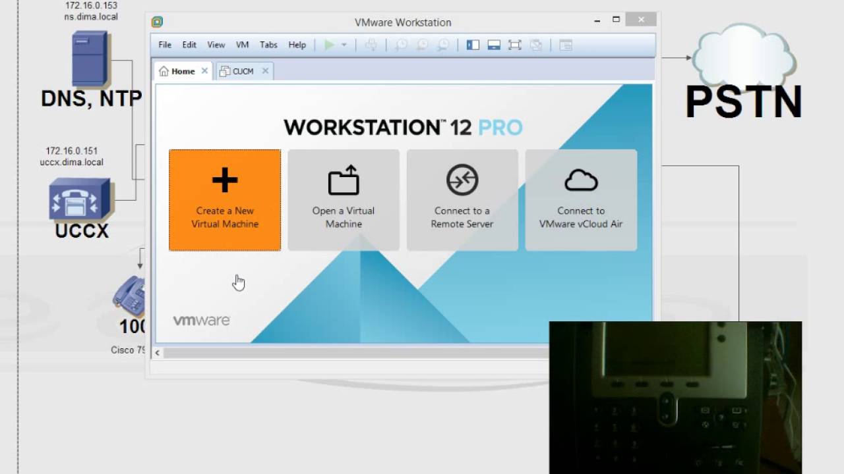The width and height of the screenshot is (844, 474).
Task: Click Connect to a Remote Server tile
Action: pos(462,200)
